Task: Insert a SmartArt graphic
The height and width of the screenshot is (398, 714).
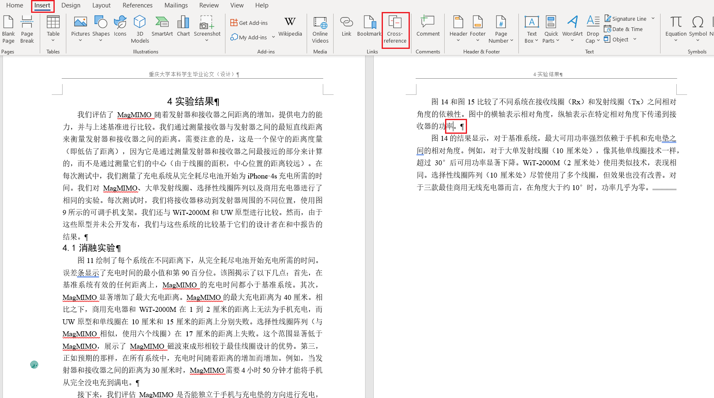Action: pyautogui.click(x=162, y=26)
